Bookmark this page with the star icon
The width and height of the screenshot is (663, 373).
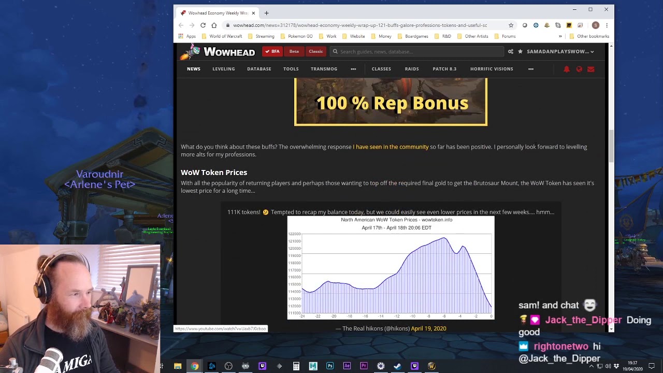point(511,25)
